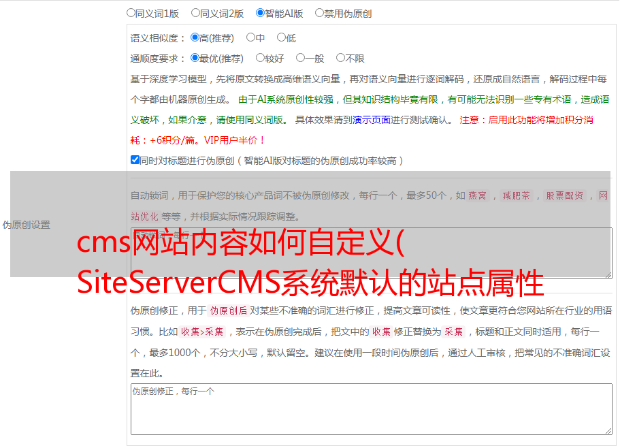Select the 同义词1版 radio option

131,13
